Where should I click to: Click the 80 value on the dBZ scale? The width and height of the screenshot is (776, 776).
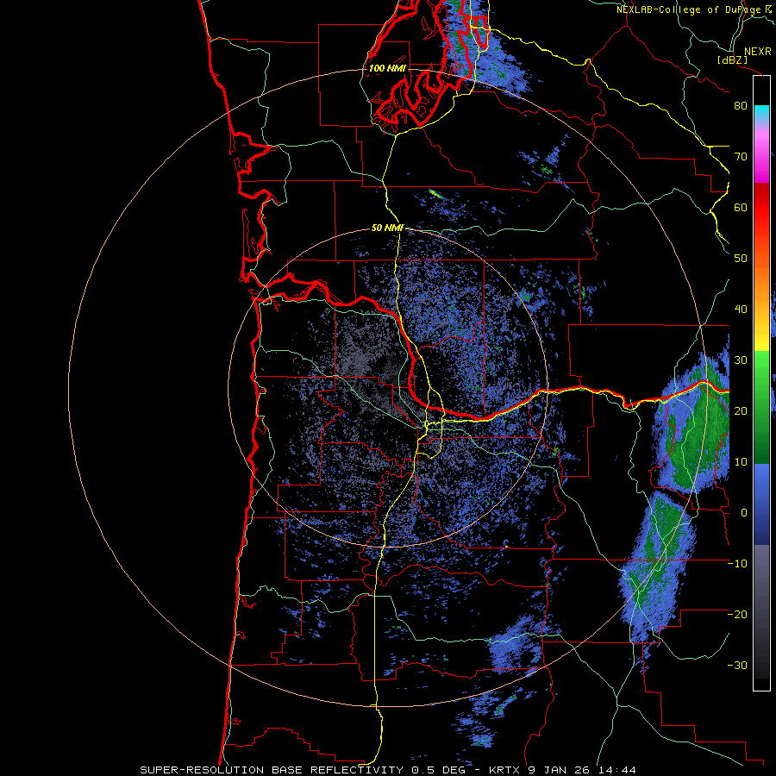(741, 106)
